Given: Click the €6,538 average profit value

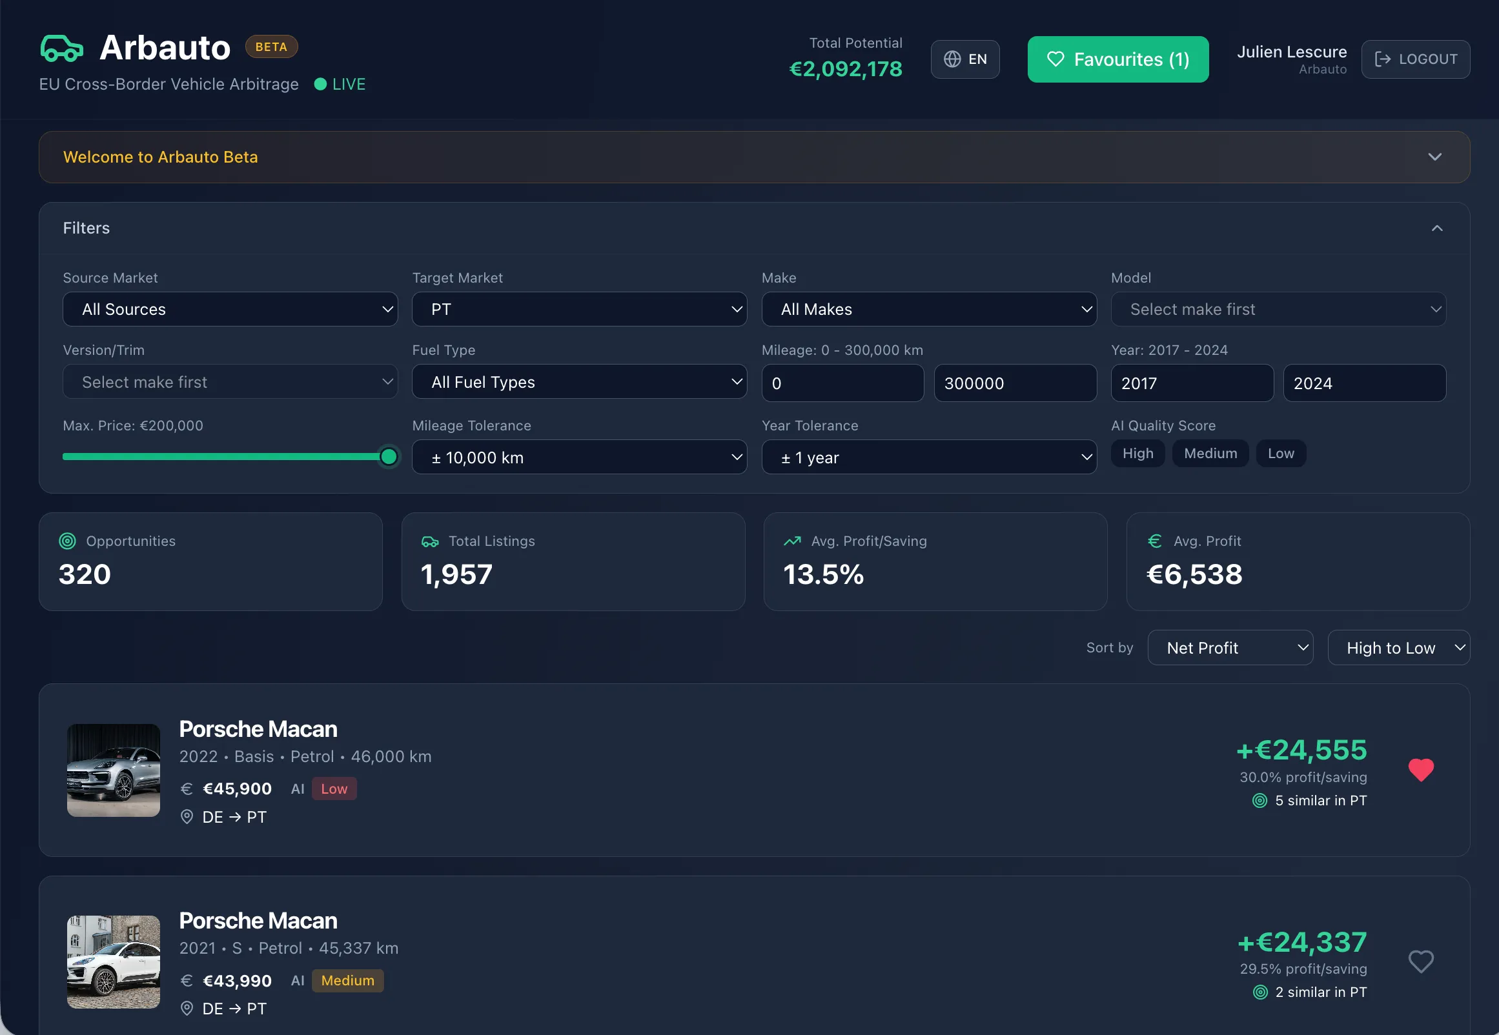Looking at the screenshot, I should pos(1194,574).
